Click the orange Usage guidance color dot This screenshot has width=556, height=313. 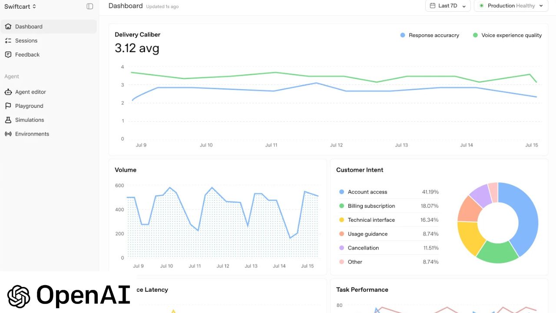[341, 233]
